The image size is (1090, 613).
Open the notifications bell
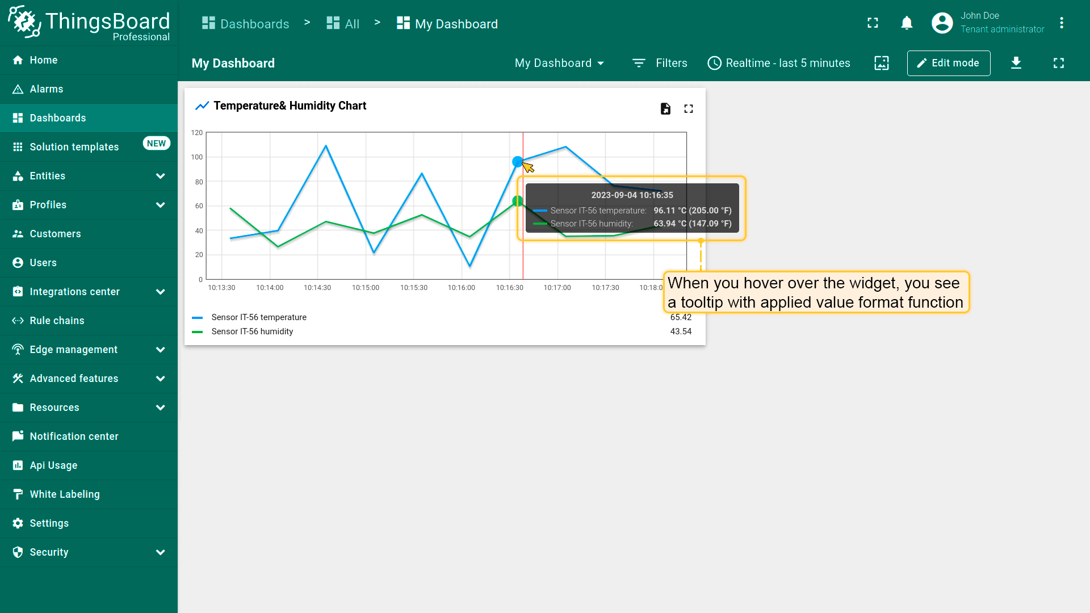click(x=907, y=23)
